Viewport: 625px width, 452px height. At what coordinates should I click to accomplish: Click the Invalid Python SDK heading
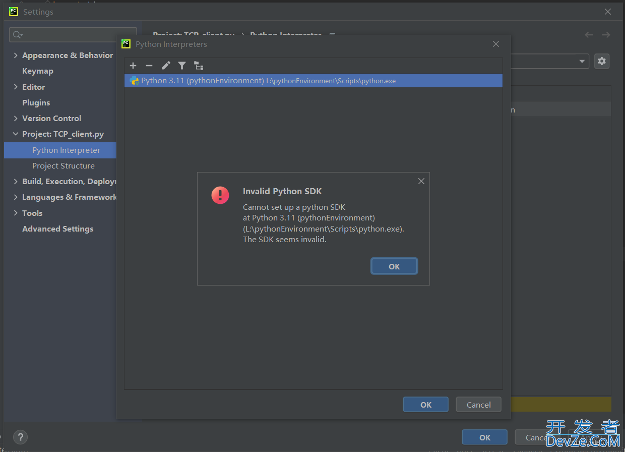tap(282, 191)
